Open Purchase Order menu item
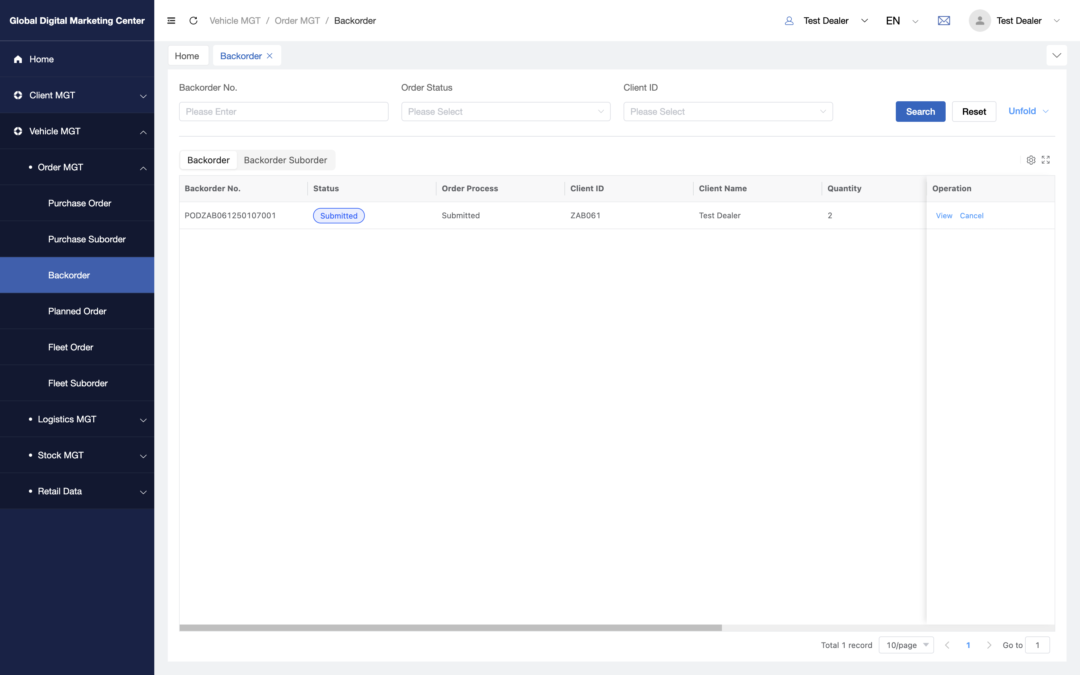The width and height of the screenshot is (1080, 675). (x=77, y=203)
